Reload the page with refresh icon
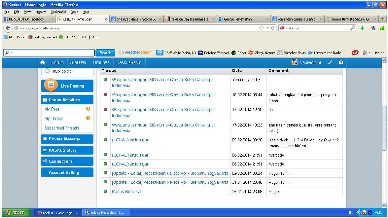Image resolution: width=388 pixels, height=218 pixels. tap(273, 28)
